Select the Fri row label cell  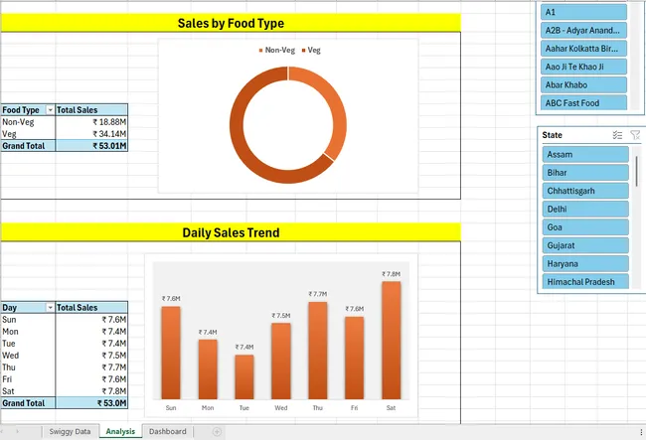point(28,379)
